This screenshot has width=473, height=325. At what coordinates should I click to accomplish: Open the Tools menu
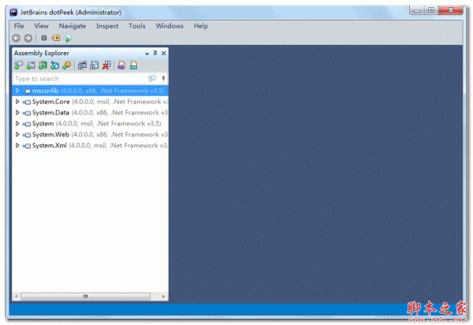(x=137, y=26)
